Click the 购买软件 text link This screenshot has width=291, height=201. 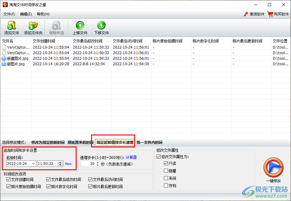pyautogui.click(x=281, y=14)
